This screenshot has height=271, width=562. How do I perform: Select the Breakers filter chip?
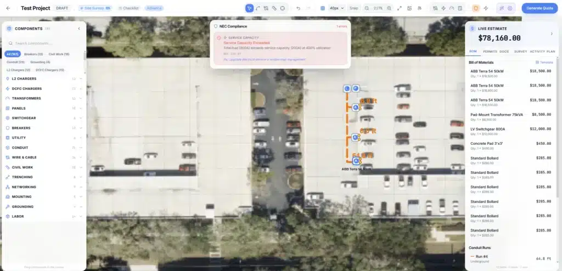point(33,54)
